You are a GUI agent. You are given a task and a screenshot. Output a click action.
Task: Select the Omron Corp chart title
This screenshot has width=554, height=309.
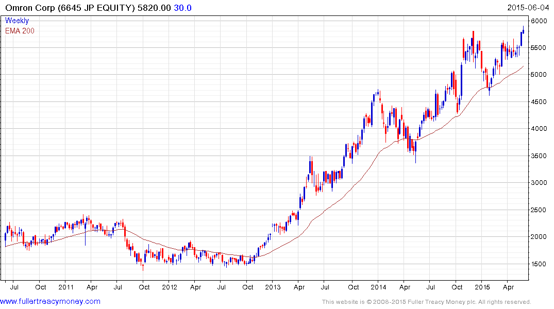tap(70, 8)
